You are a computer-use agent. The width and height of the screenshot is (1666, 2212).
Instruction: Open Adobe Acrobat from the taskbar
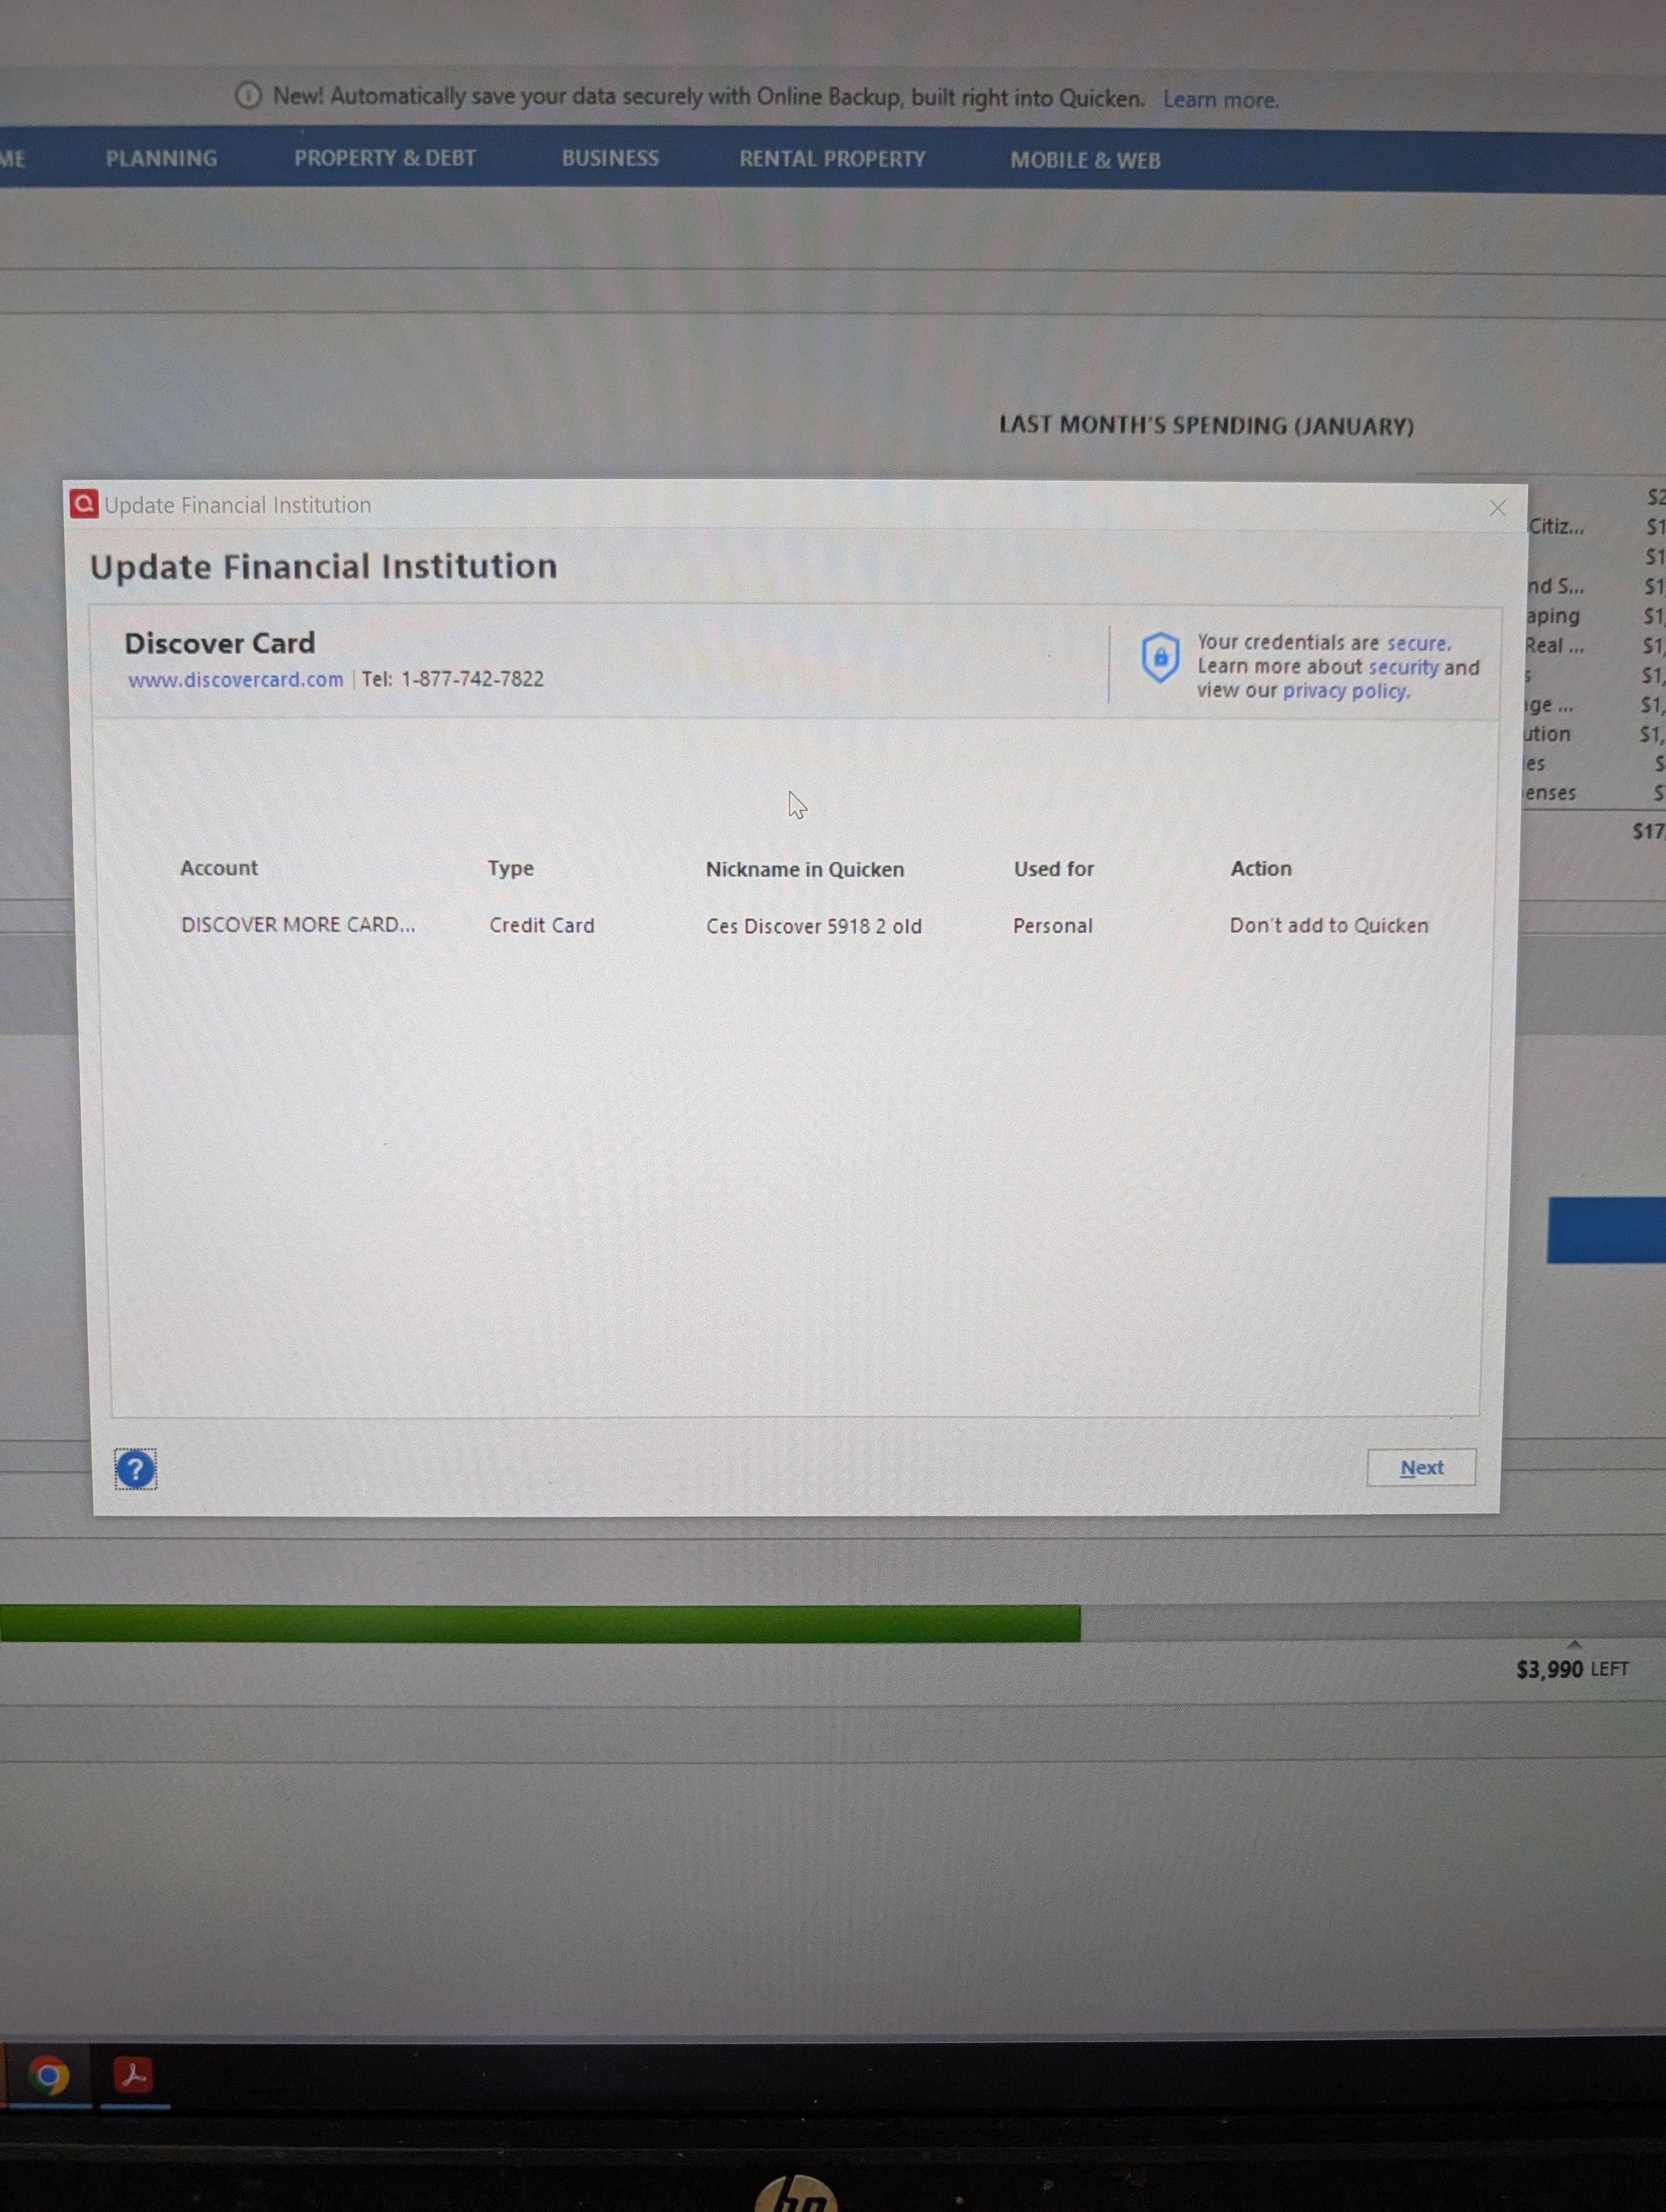134,2075
